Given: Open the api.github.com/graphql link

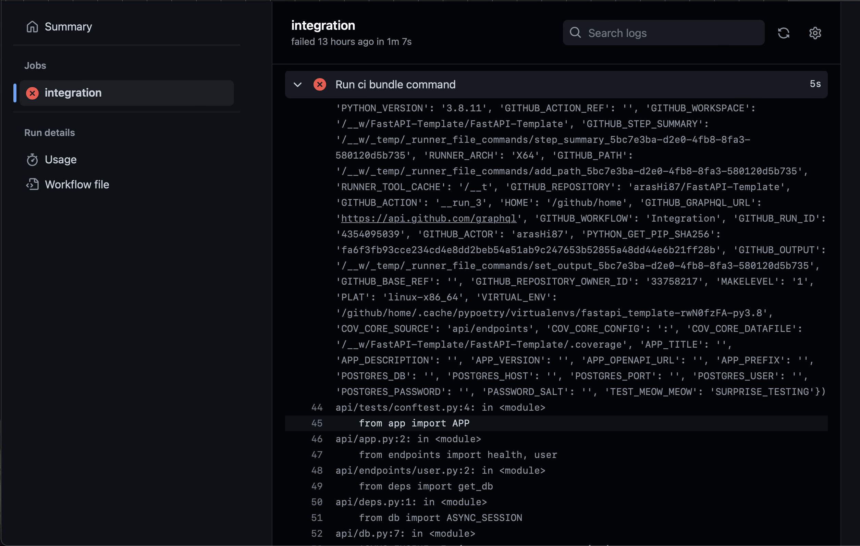Looking at the screenshot, I should point(428,218).
